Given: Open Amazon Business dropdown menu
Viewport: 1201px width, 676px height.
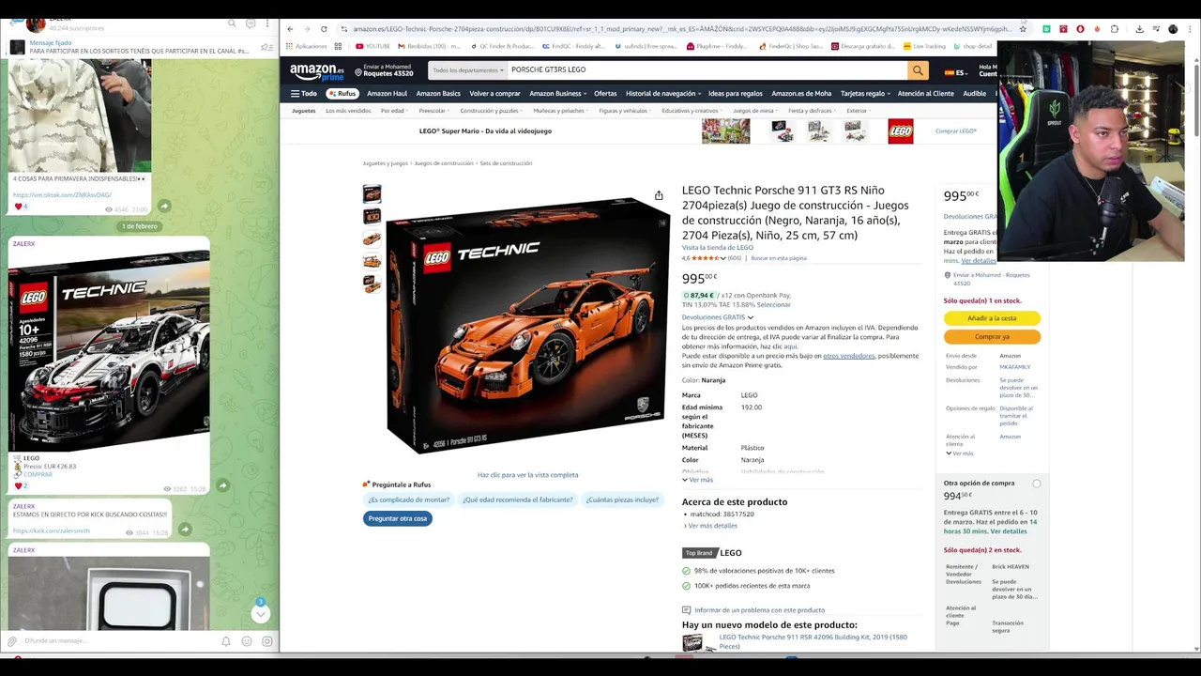Looking at the screenshot, I should pyautogui.click(x=557, y=94).
